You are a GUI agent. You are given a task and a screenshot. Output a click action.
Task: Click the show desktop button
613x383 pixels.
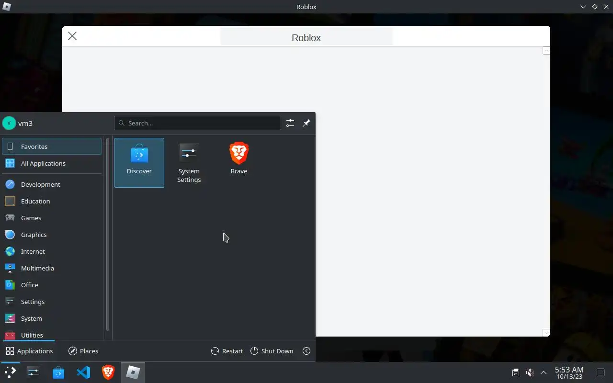600,372
